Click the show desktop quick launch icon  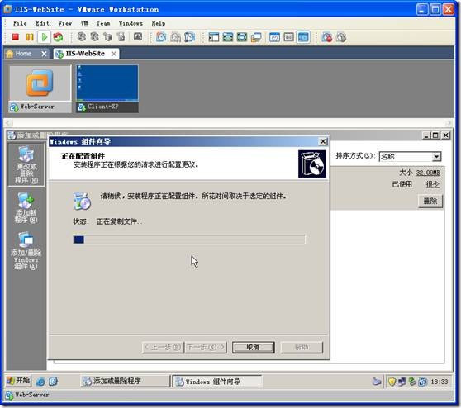[x=53, y=382]
